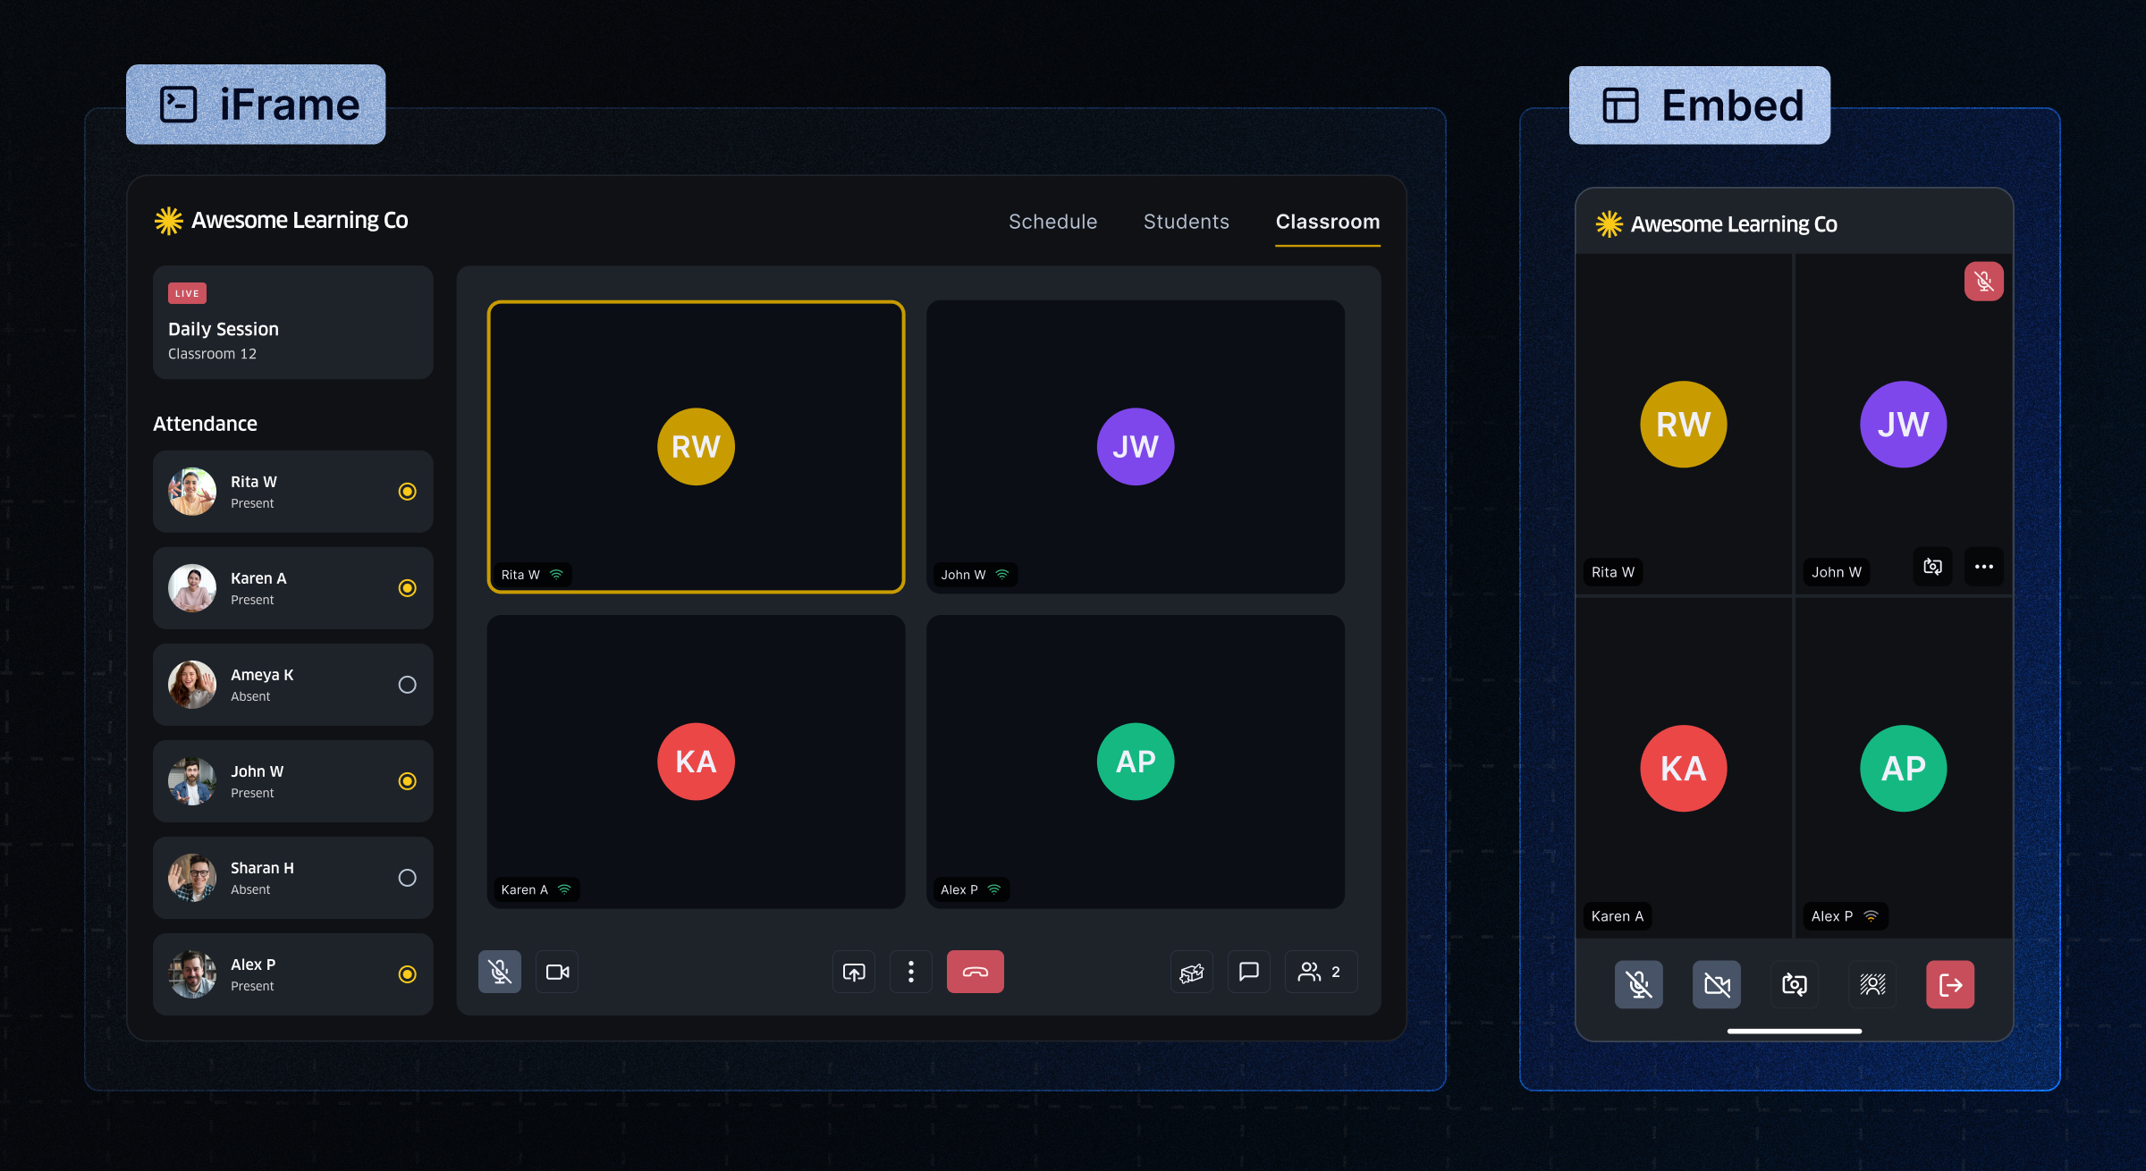Toggle Ameya K attendance radio
Viewport: 2146px width, 1171px height.
tap(407, 685)
